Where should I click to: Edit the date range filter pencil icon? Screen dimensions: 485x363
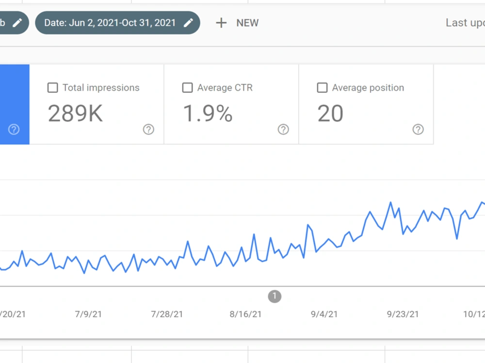click(x=188, y=23)
